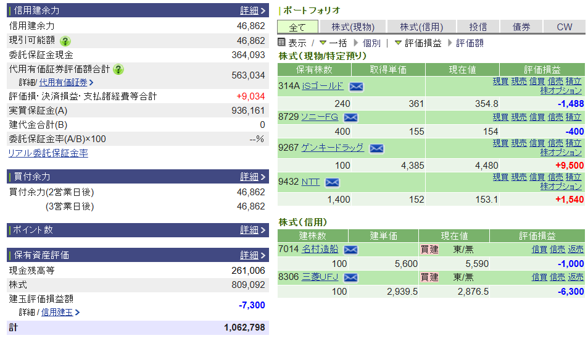This screenshot has width=588, height=338.
Task: Click the mail icon next to ソニーFG
Action: point(350,117)
